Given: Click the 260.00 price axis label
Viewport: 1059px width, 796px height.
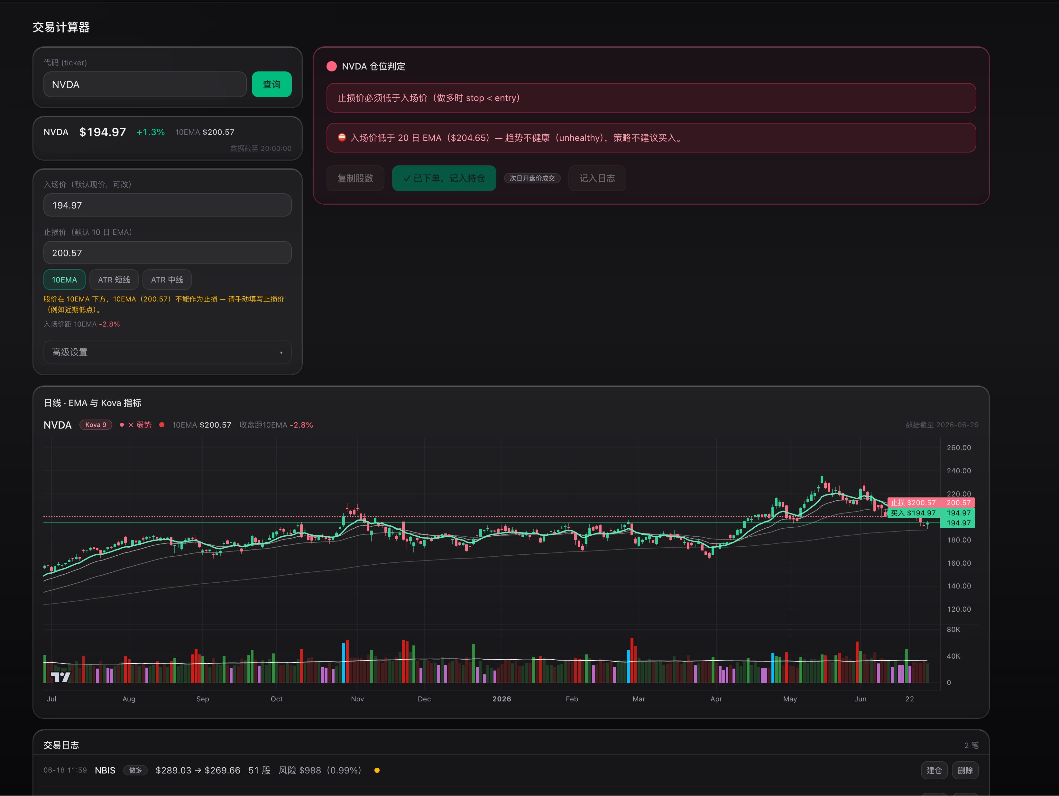Looking at the screenshot, I should [959, 447].
